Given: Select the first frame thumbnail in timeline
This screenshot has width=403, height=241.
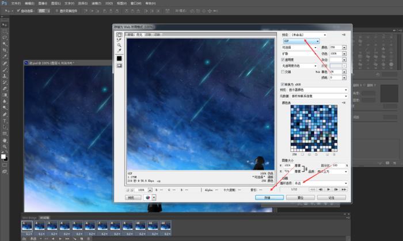Looking at the screenshot, I should pyautogui.click(x=27, y=227).
